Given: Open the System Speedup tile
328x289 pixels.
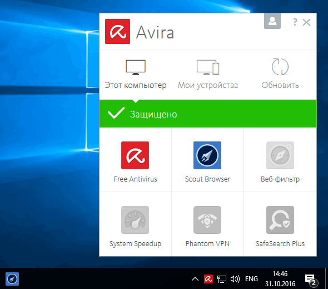Looking at the screenshot, I should click(135, 224).
